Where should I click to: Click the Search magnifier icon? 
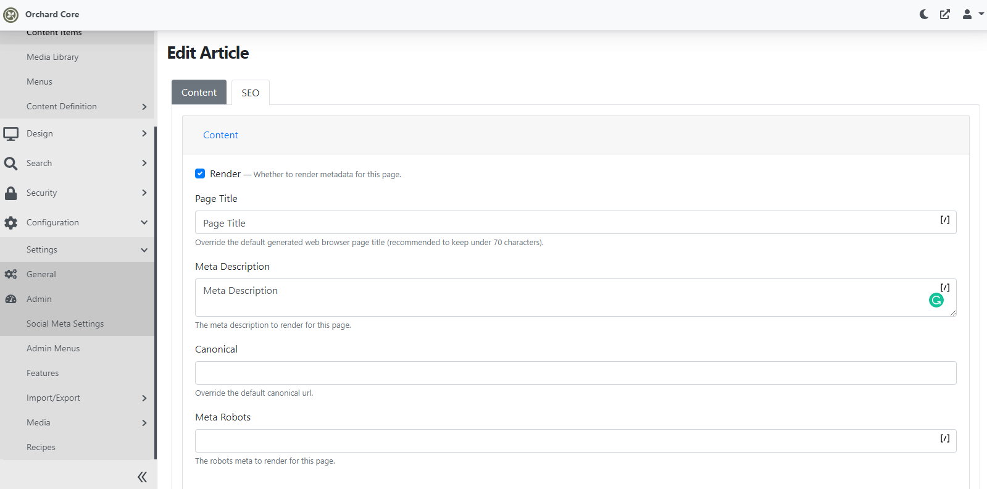(11, 163)
